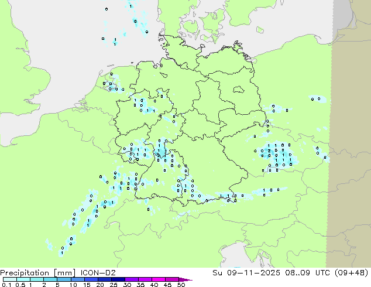Select the 0.1–0.5 mm legend color swatch
Screen dimensions: 371x287
tap(10, 279)
